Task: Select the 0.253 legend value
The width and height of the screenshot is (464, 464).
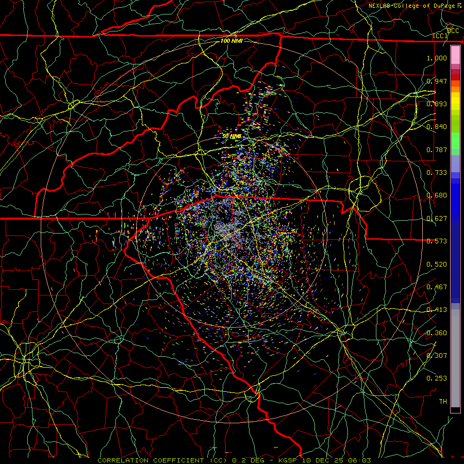Action: coord(437,378)
